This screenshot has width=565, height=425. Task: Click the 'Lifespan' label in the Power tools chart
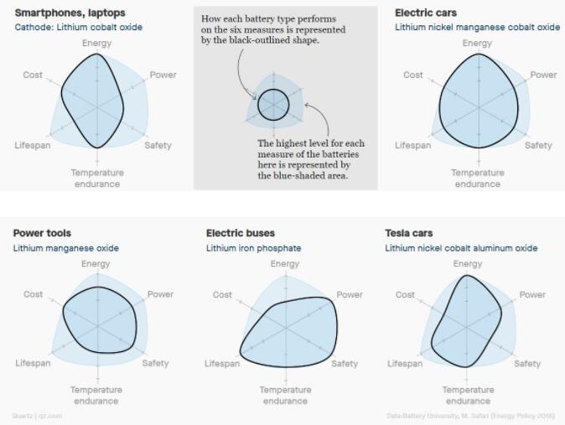(x=33, y=363)
